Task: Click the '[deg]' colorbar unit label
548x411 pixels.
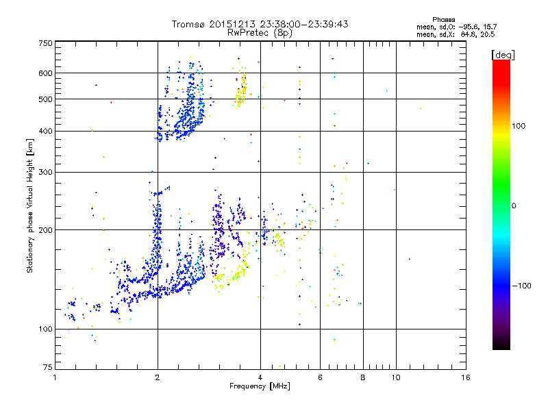Action: (503, 55)
